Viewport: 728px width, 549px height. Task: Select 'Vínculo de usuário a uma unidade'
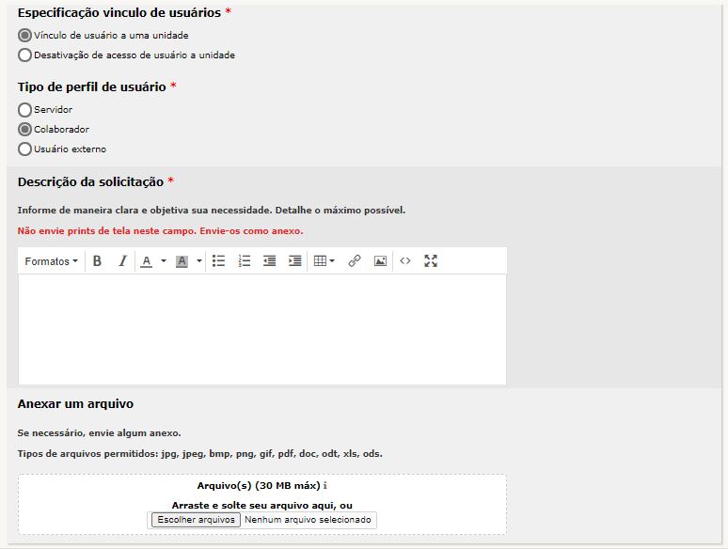(25, 35)
